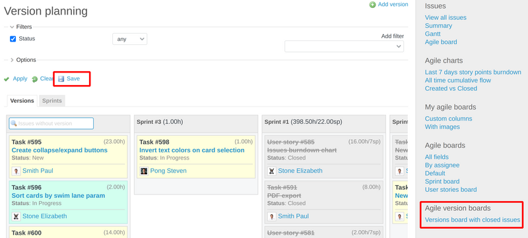The width and height of the screenshot is (528, 238).
Task: Click Smith Paul avatar on Task #591
Action: (272, 216)
